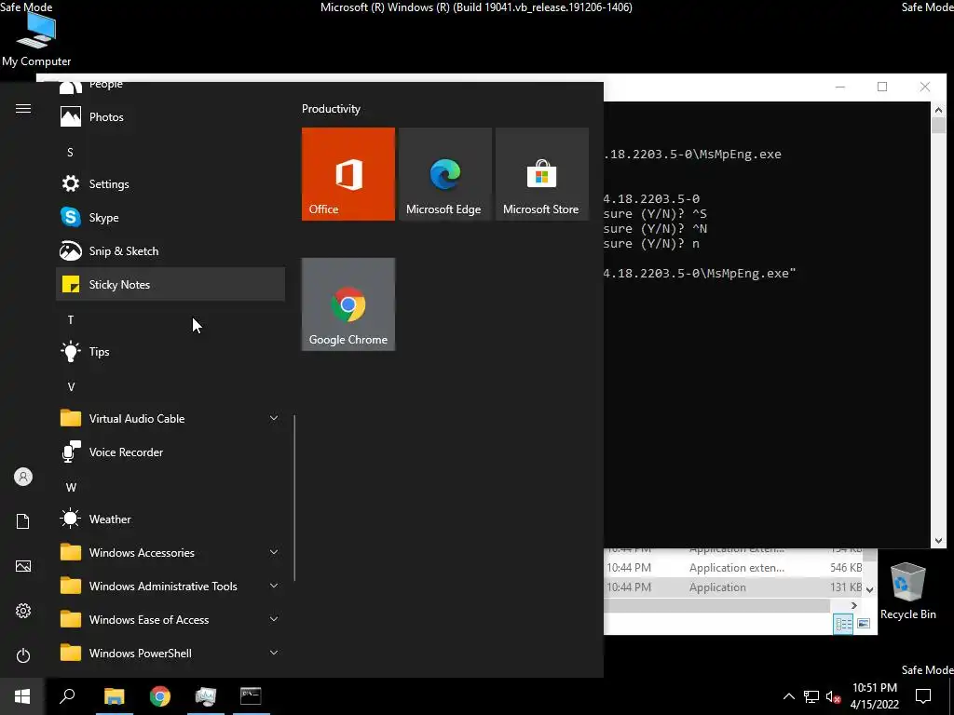Switch Explorer to details view icon
Image resolution: width=954 pixels, height=715 pixels.
click(843, 624)
